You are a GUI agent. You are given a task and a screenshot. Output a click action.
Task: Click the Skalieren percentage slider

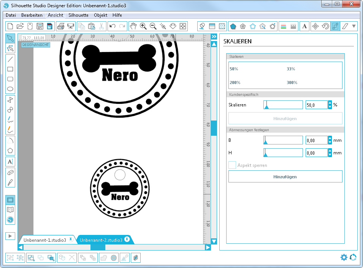tap(283, 105)
